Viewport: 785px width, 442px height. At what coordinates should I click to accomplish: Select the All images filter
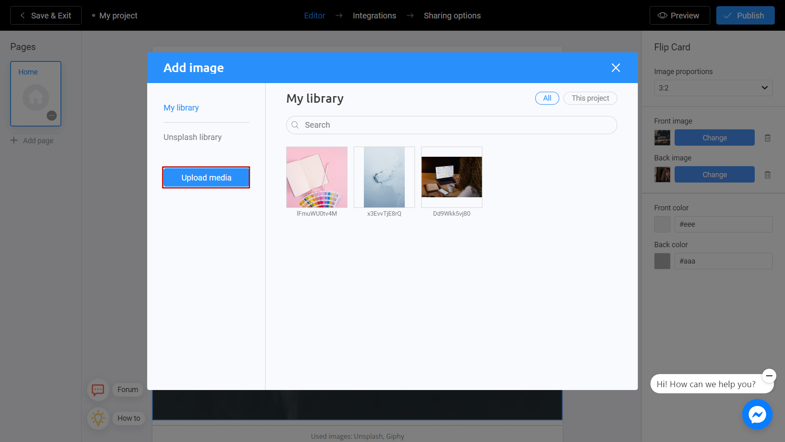(x=547, y=98)
